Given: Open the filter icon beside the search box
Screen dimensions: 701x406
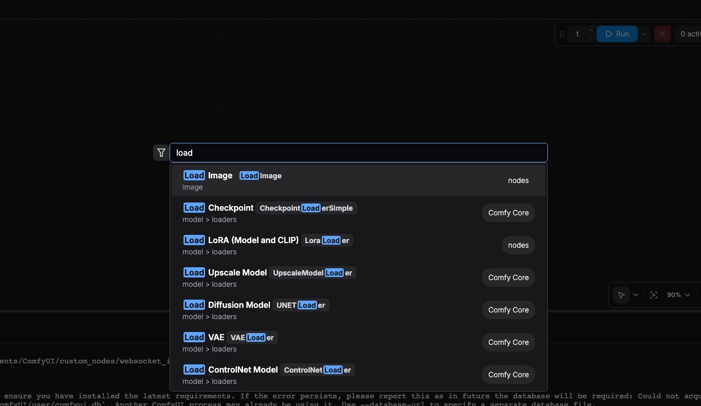Looking at the screenshot, I should [x=161, y=153].
